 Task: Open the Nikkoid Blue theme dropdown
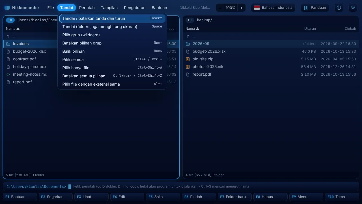coord(195,8)
